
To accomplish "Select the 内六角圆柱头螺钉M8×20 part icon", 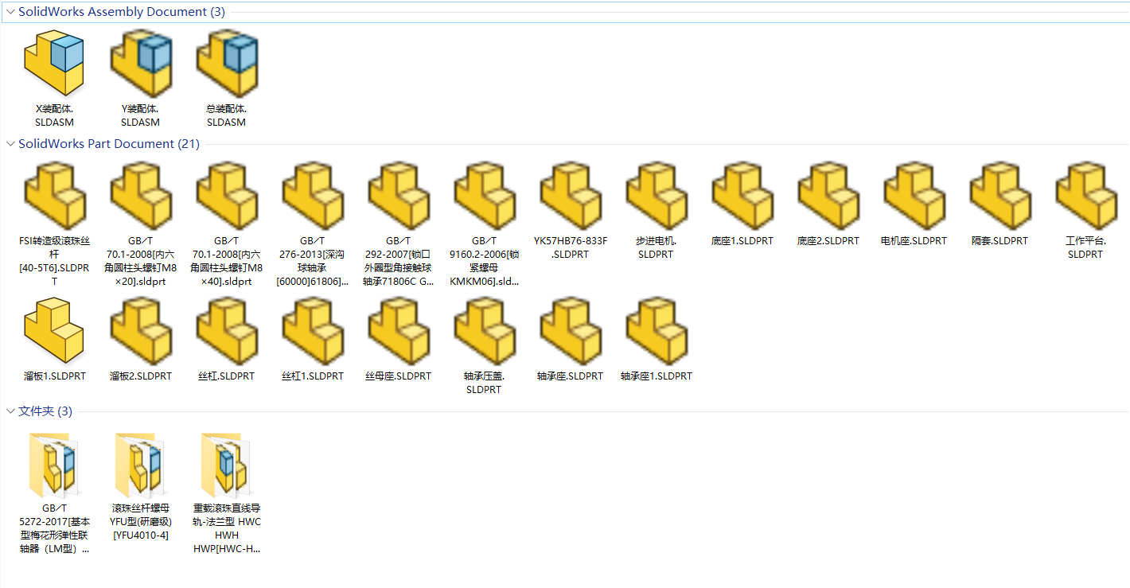I will [140, 196].
